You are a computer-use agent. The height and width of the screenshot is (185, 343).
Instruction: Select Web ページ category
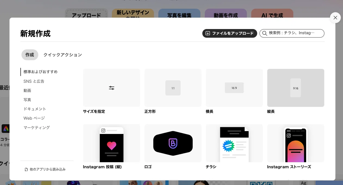pos(34,118)
